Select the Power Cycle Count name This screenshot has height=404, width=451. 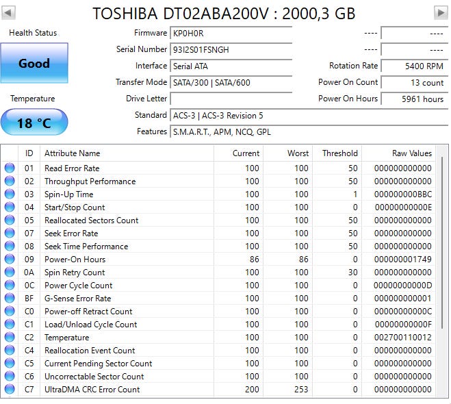[79, 286]
